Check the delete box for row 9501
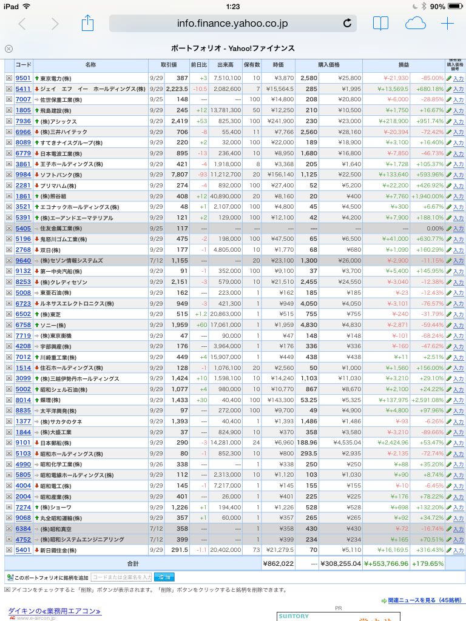The width and height of the screenshot is (466, 621). [x=8, y=78]
